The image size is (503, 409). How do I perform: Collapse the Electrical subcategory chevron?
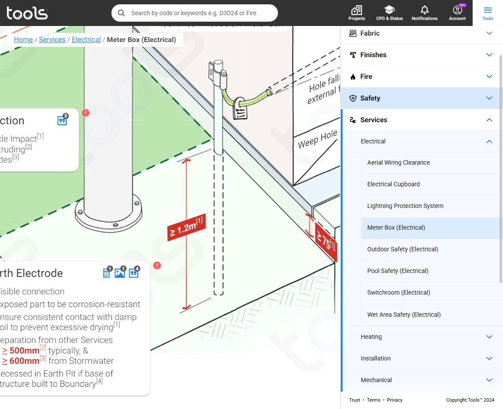click(x=489, y=141)
